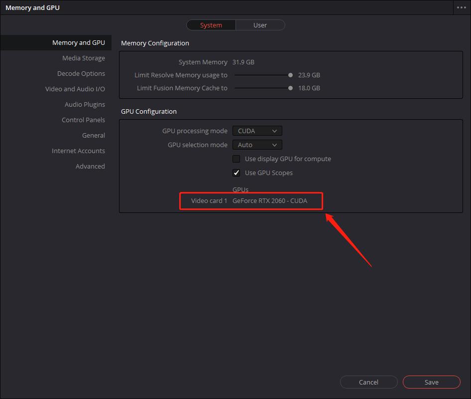Click the Limit Resolve Memory usage slider handle
Viewport: 471px width, 399px height.
[290, 75]
